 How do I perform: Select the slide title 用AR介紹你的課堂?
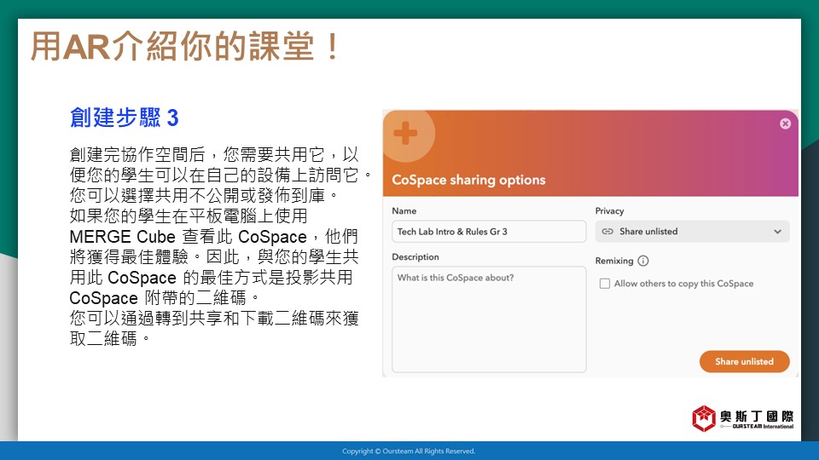[x=186, y=48]
